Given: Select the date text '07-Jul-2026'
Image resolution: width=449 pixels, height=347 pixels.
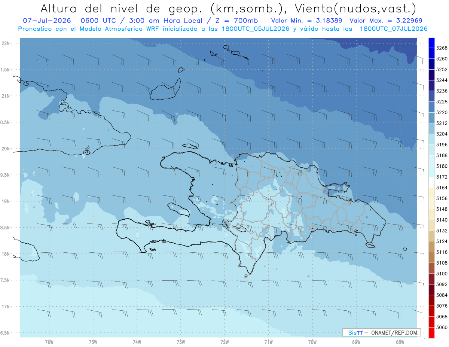Looking at the screenshot, I should [x=47, y=21].
